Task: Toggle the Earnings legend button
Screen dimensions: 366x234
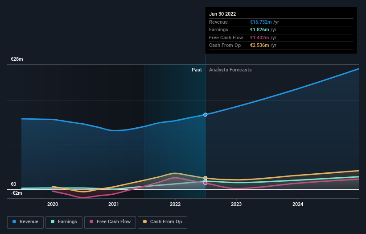Action: pyautogui.click(x=64, y=222)
